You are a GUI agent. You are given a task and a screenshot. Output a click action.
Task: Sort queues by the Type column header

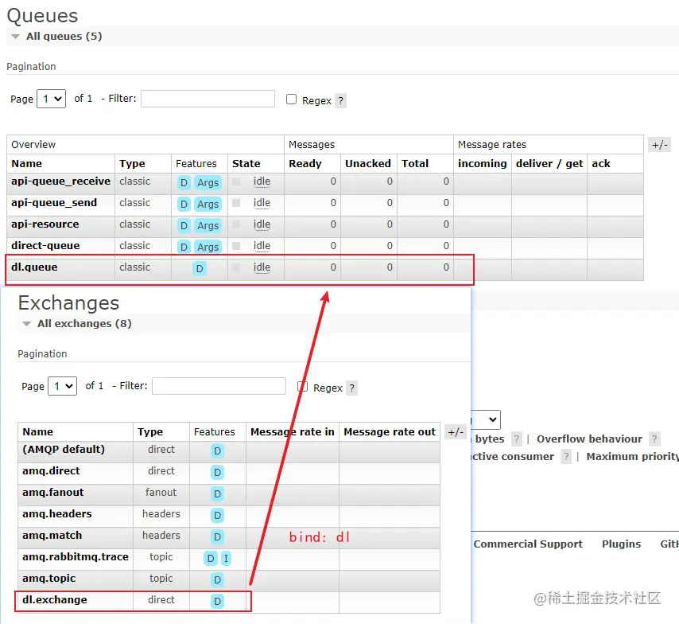133,163
